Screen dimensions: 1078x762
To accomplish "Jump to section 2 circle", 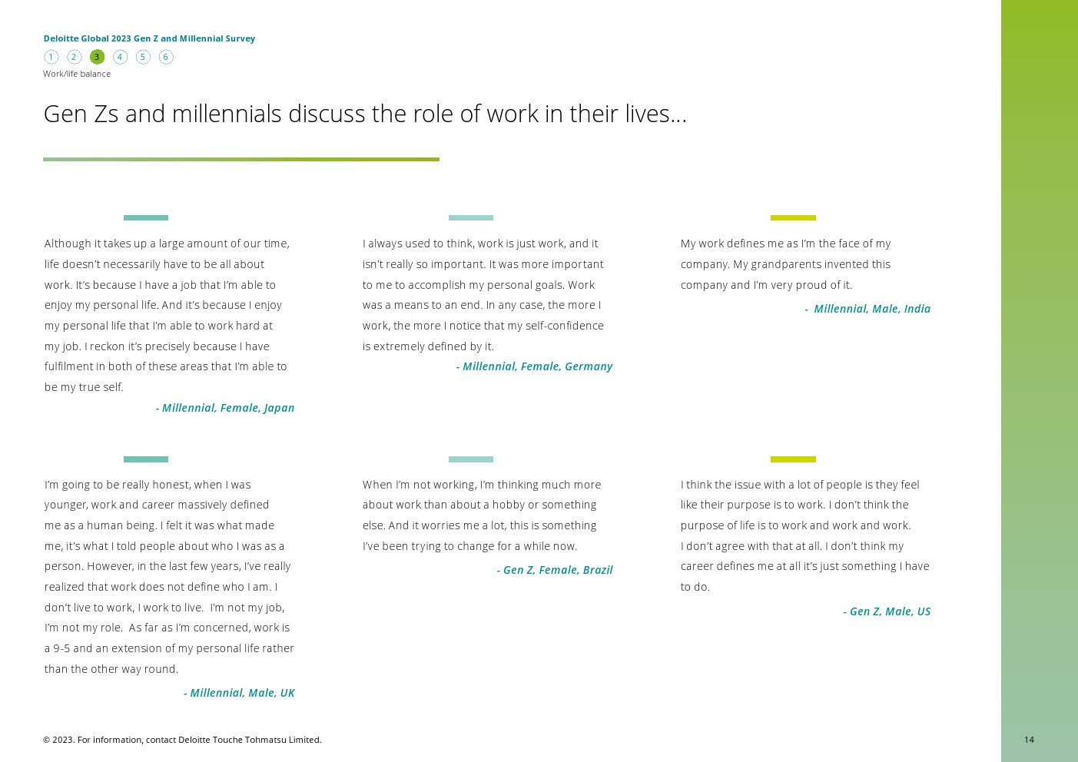I will 74,57.
